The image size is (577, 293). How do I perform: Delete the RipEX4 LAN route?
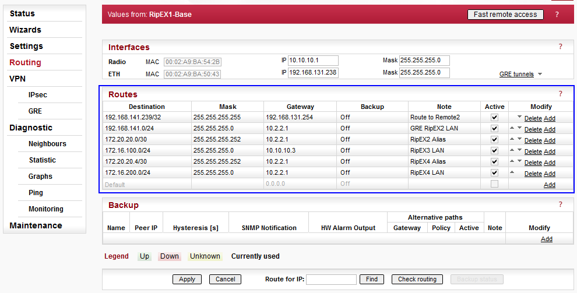pos(533,174)
